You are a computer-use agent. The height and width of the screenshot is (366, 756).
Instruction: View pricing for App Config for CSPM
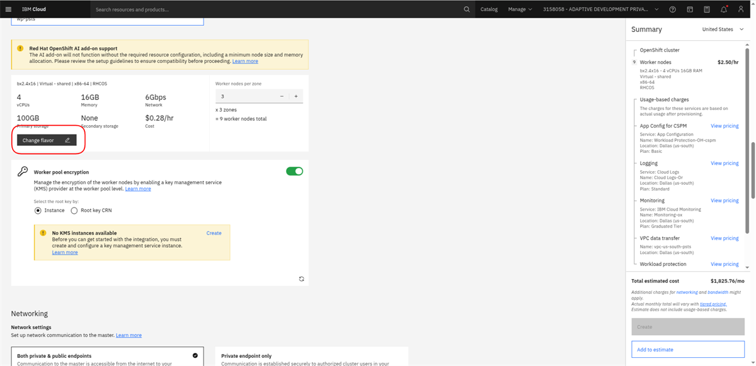724,126
